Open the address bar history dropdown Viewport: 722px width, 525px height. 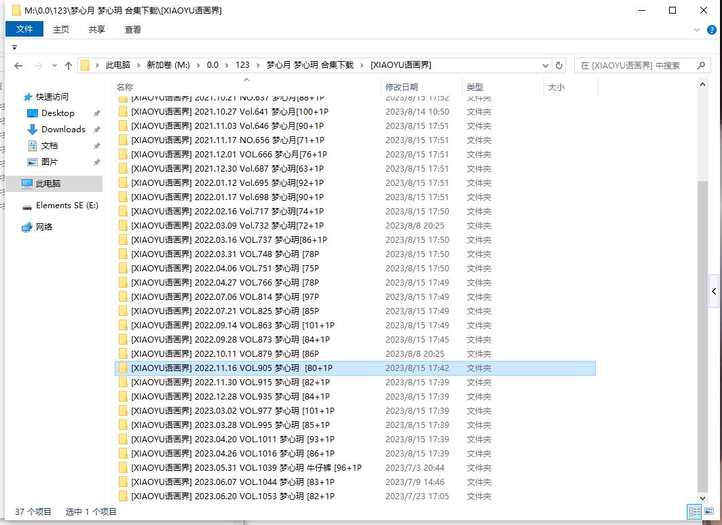[x=546, y=65]
